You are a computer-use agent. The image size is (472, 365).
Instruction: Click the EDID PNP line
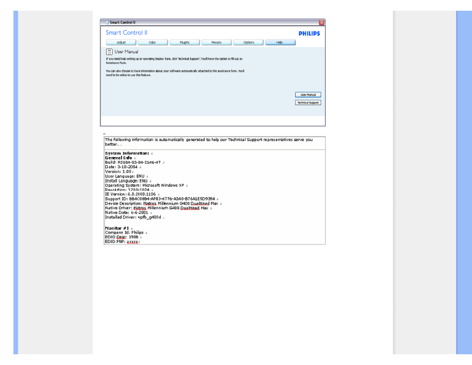click(x=121, y=242)
